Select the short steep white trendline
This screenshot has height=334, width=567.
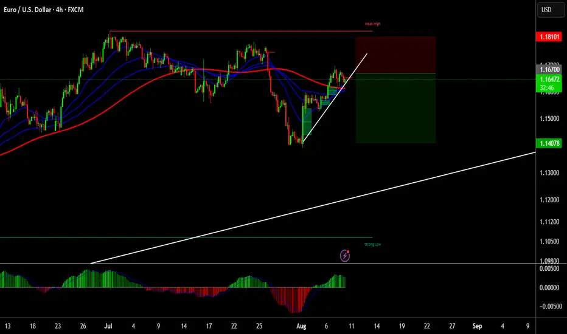335,98
